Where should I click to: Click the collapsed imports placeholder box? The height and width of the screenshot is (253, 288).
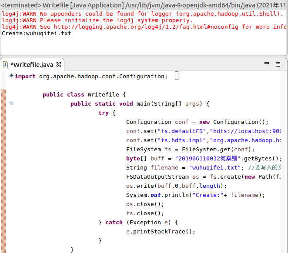(177, 75)
